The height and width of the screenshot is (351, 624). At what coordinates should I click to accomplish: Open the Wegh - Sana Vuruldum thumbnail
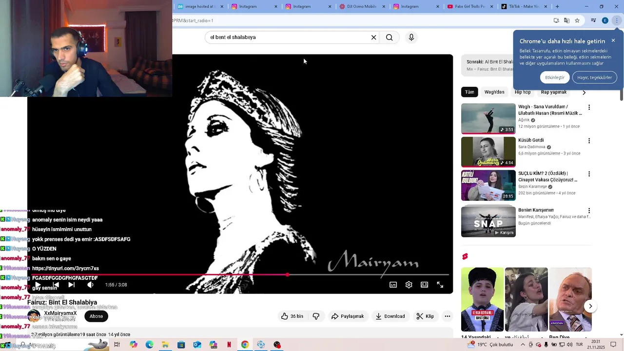tap(488, 118)
